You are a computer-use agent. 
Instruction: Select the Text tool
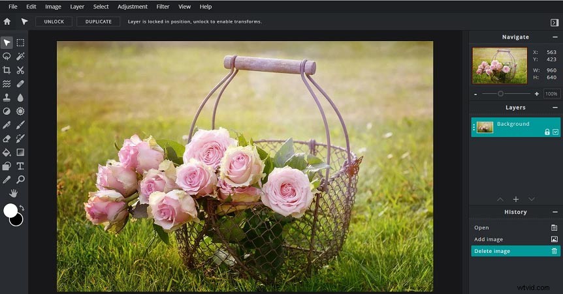20,166
